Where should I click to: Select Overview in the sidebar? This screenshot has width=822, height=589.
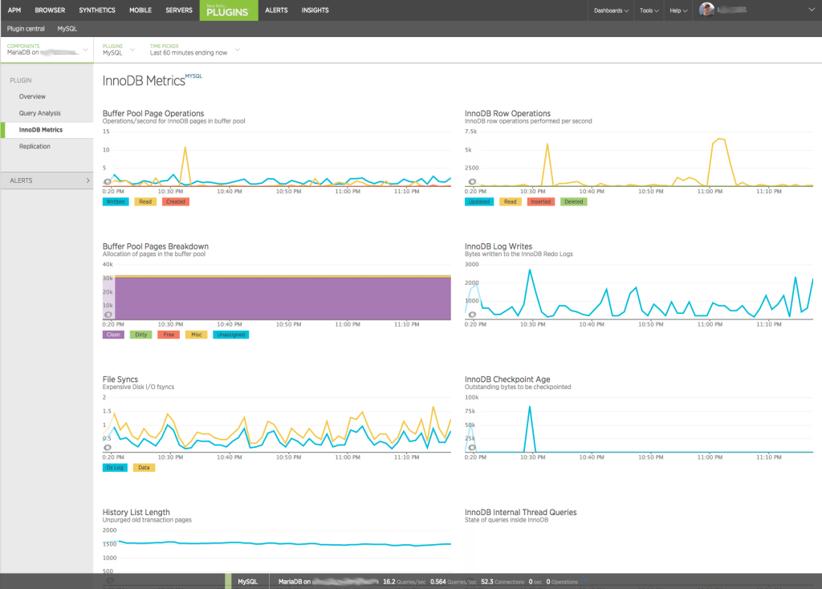tap(32, 96)
